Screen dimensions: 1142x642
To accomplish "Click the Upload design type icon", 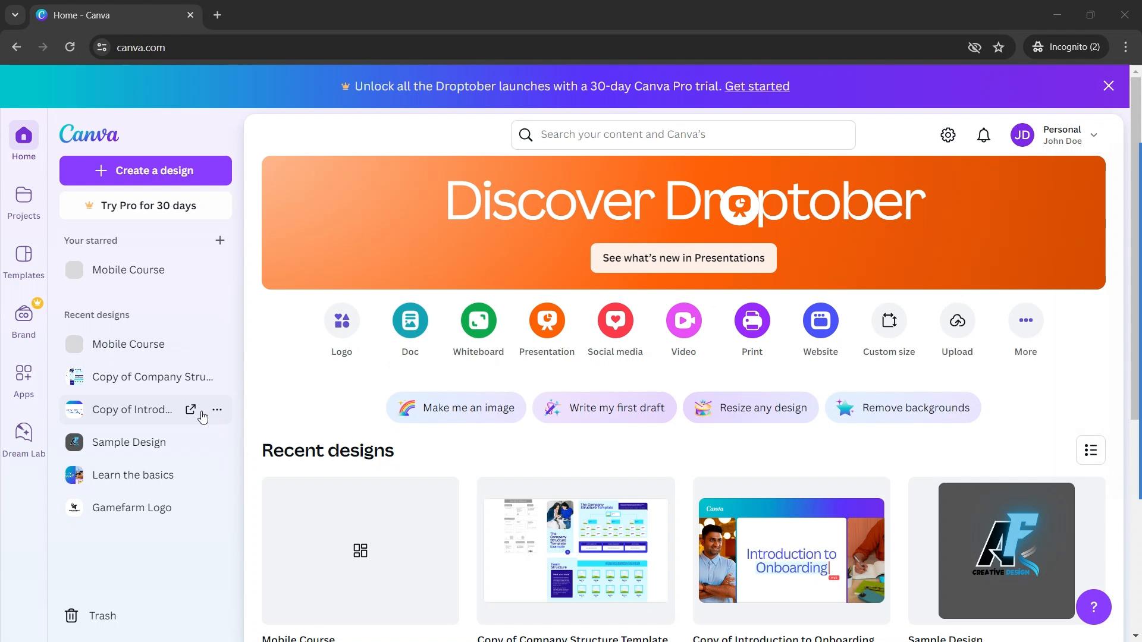I will [x=958, y=320].
